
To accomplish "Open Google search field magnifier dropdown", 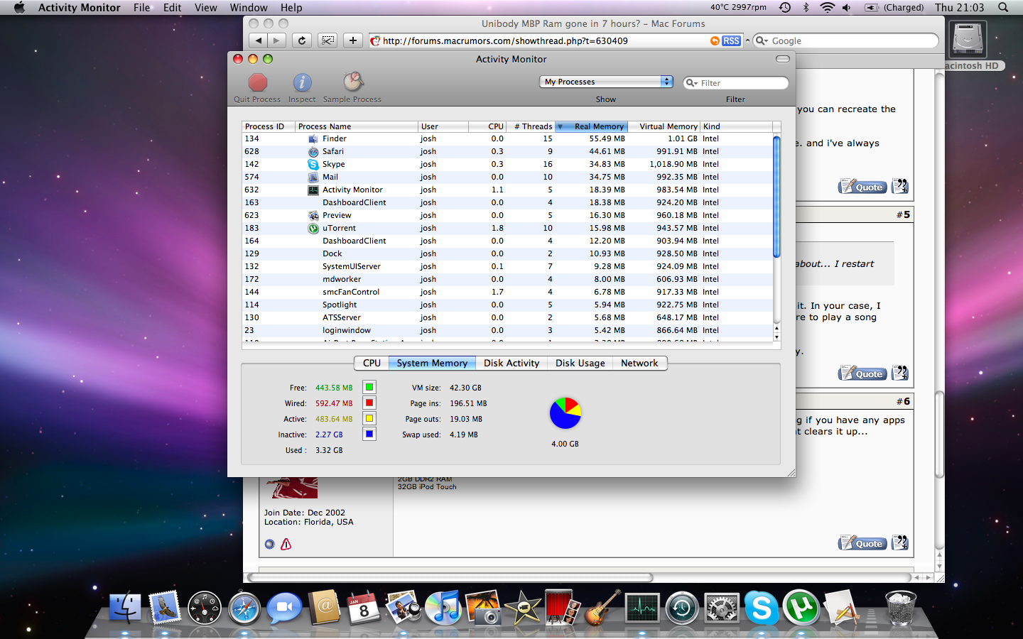I will 762,41.
